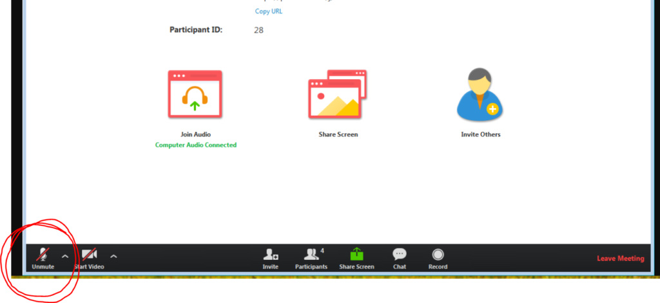Click the Participant ID number 28
The image size is (660, 303).
click(258, 30)
